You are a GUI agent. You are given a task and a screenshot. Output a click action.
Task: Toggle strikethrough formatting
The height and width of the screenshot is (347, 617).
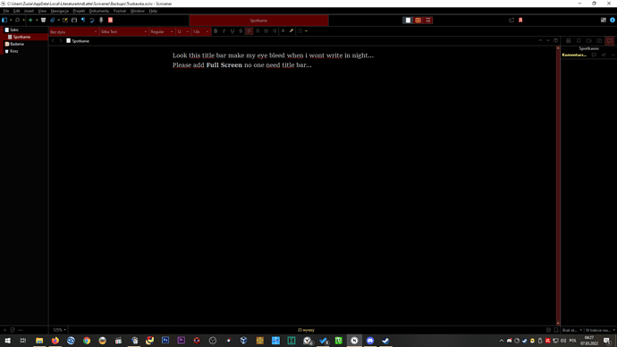(241, 31)
